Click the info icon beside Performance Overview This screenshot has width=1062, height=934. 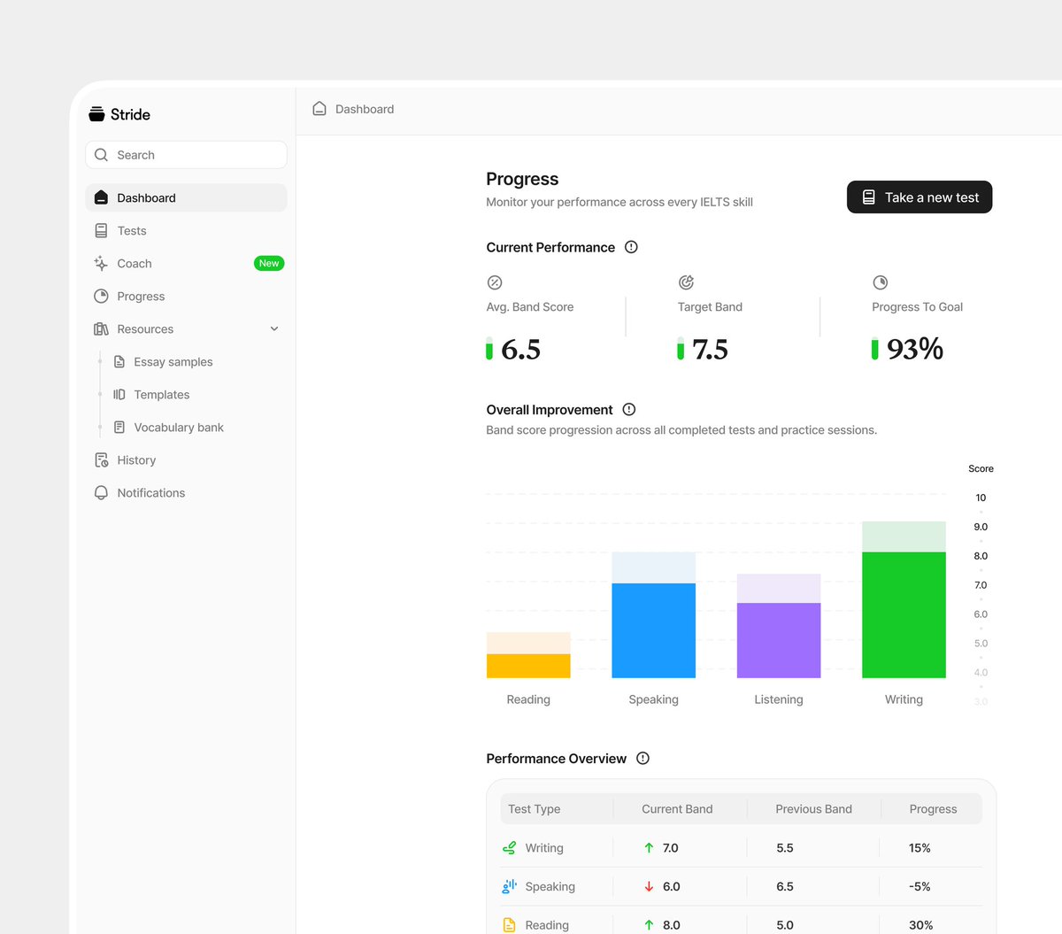tap(643, 758)
